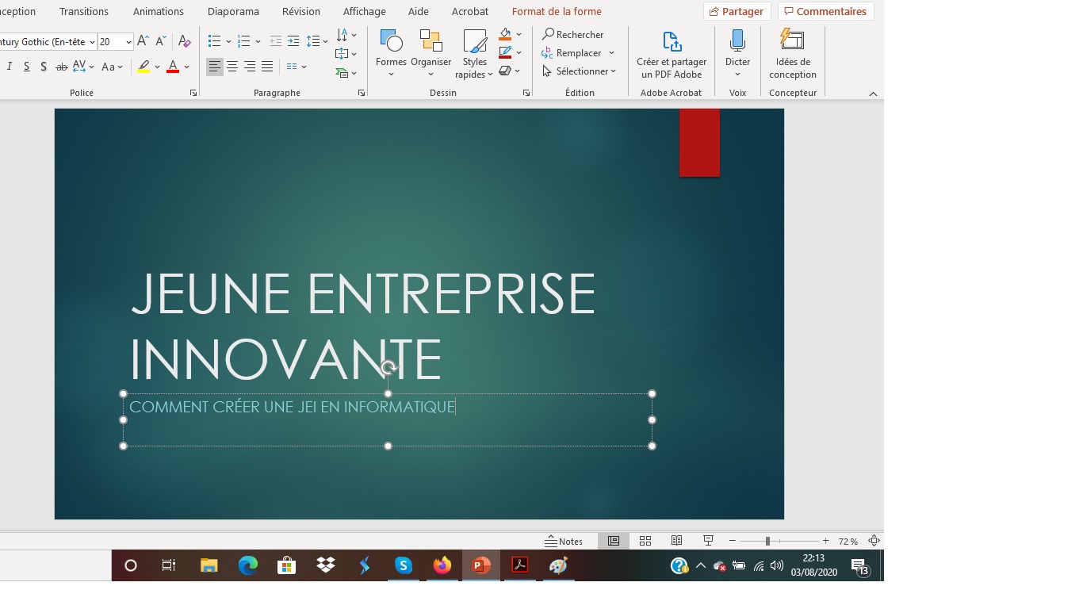Image resolution: width=1083 pixels, height=609 pixels.
Task: Open the Formes shapes gallery
Action: [x=391, y=49]
